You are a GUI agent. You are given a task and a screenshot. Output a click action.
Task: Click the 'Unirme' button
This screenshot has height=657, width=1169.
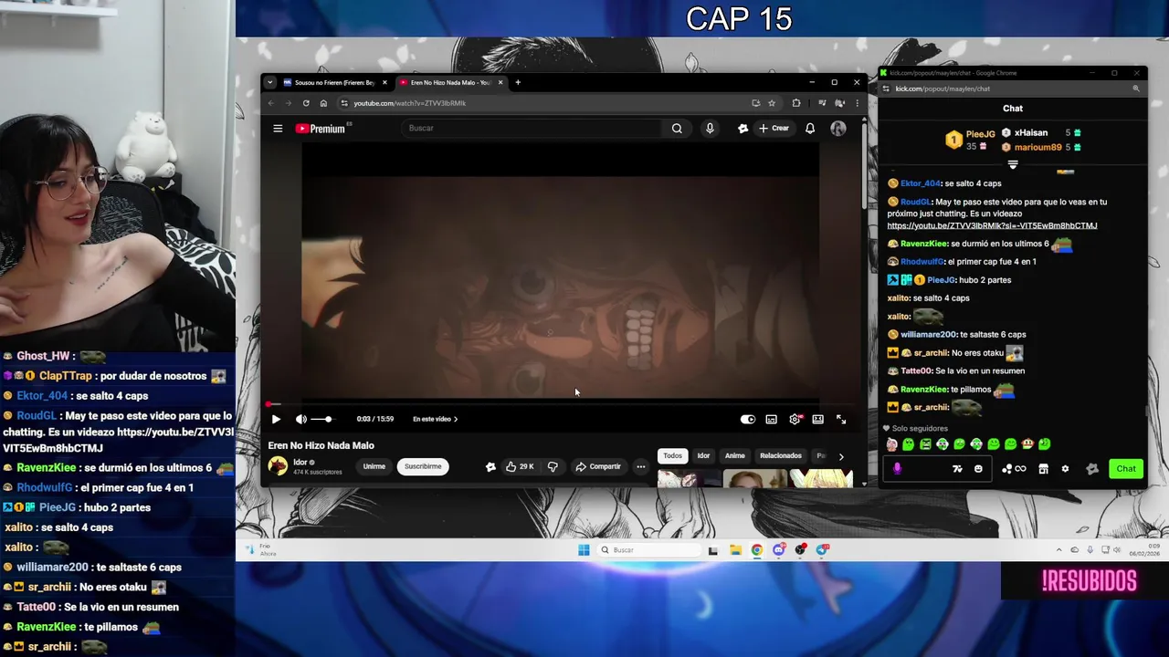click(x=374, y=466)
